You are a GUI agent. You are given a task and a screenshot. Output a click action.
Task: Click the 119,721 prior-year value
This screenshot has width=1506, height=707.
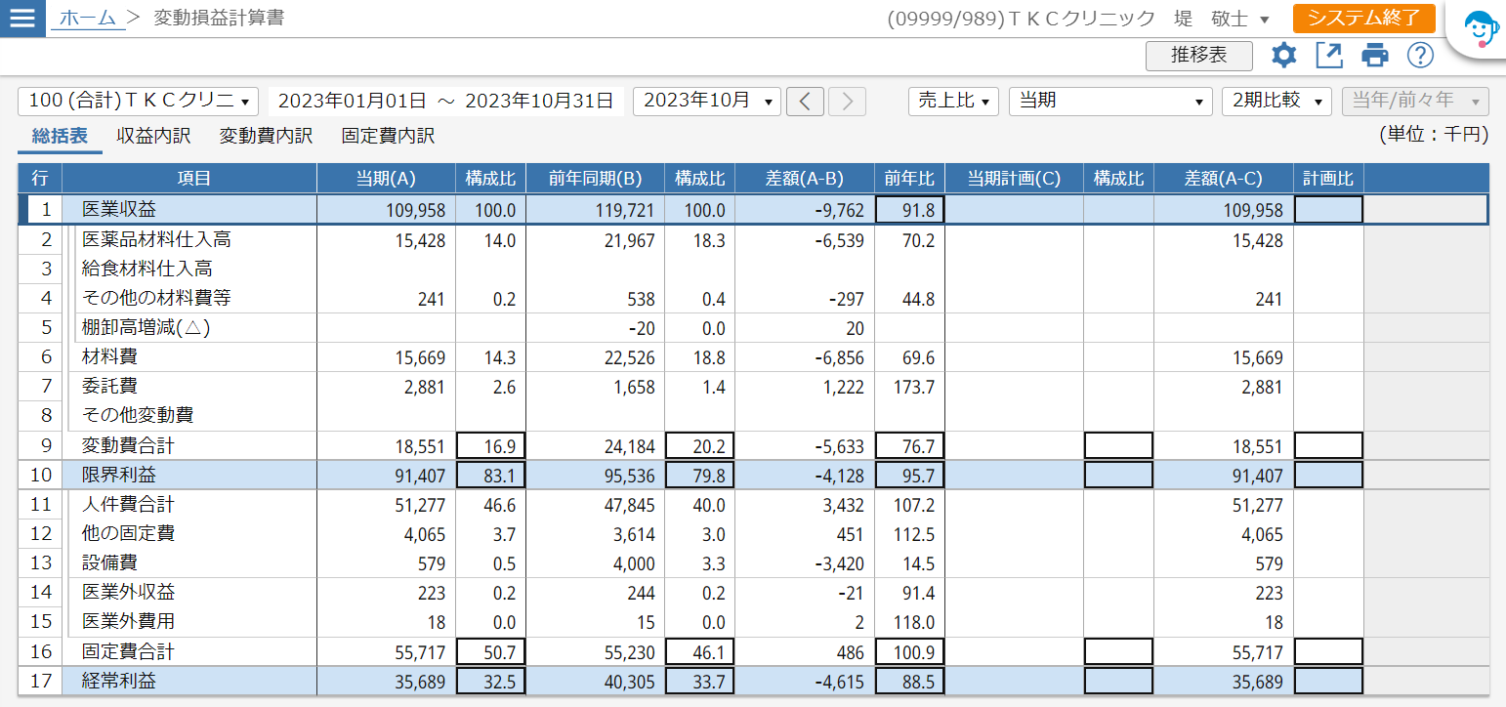tap(595, 210)
